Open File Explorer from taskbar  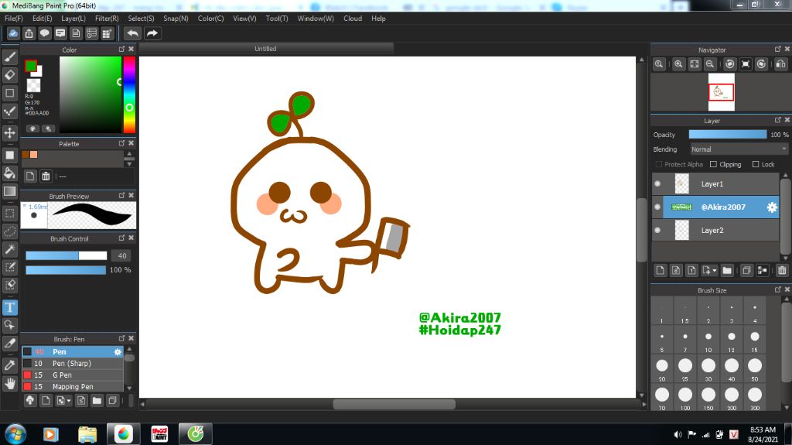pyautogui.click(x=87, y=434)
